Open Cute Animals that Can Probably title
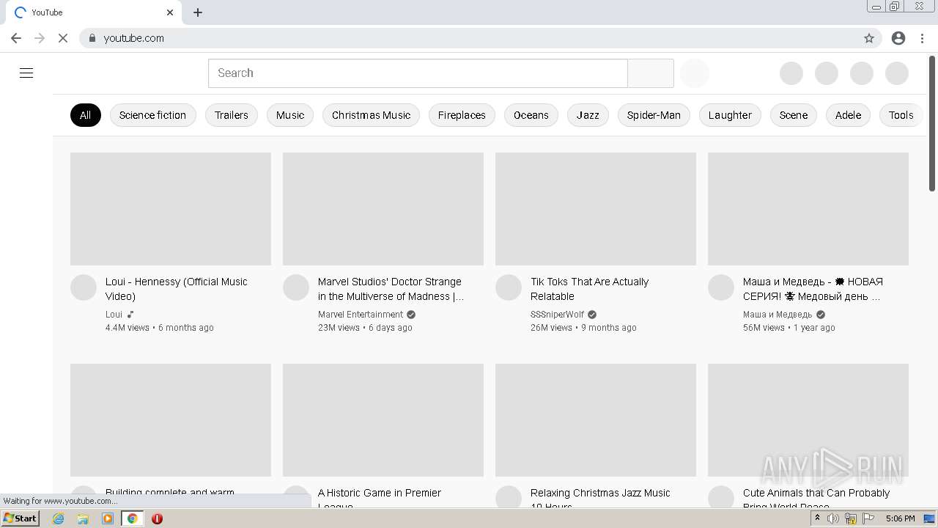The width and height of the screenshot is (938, 528). tap(816, 498)
